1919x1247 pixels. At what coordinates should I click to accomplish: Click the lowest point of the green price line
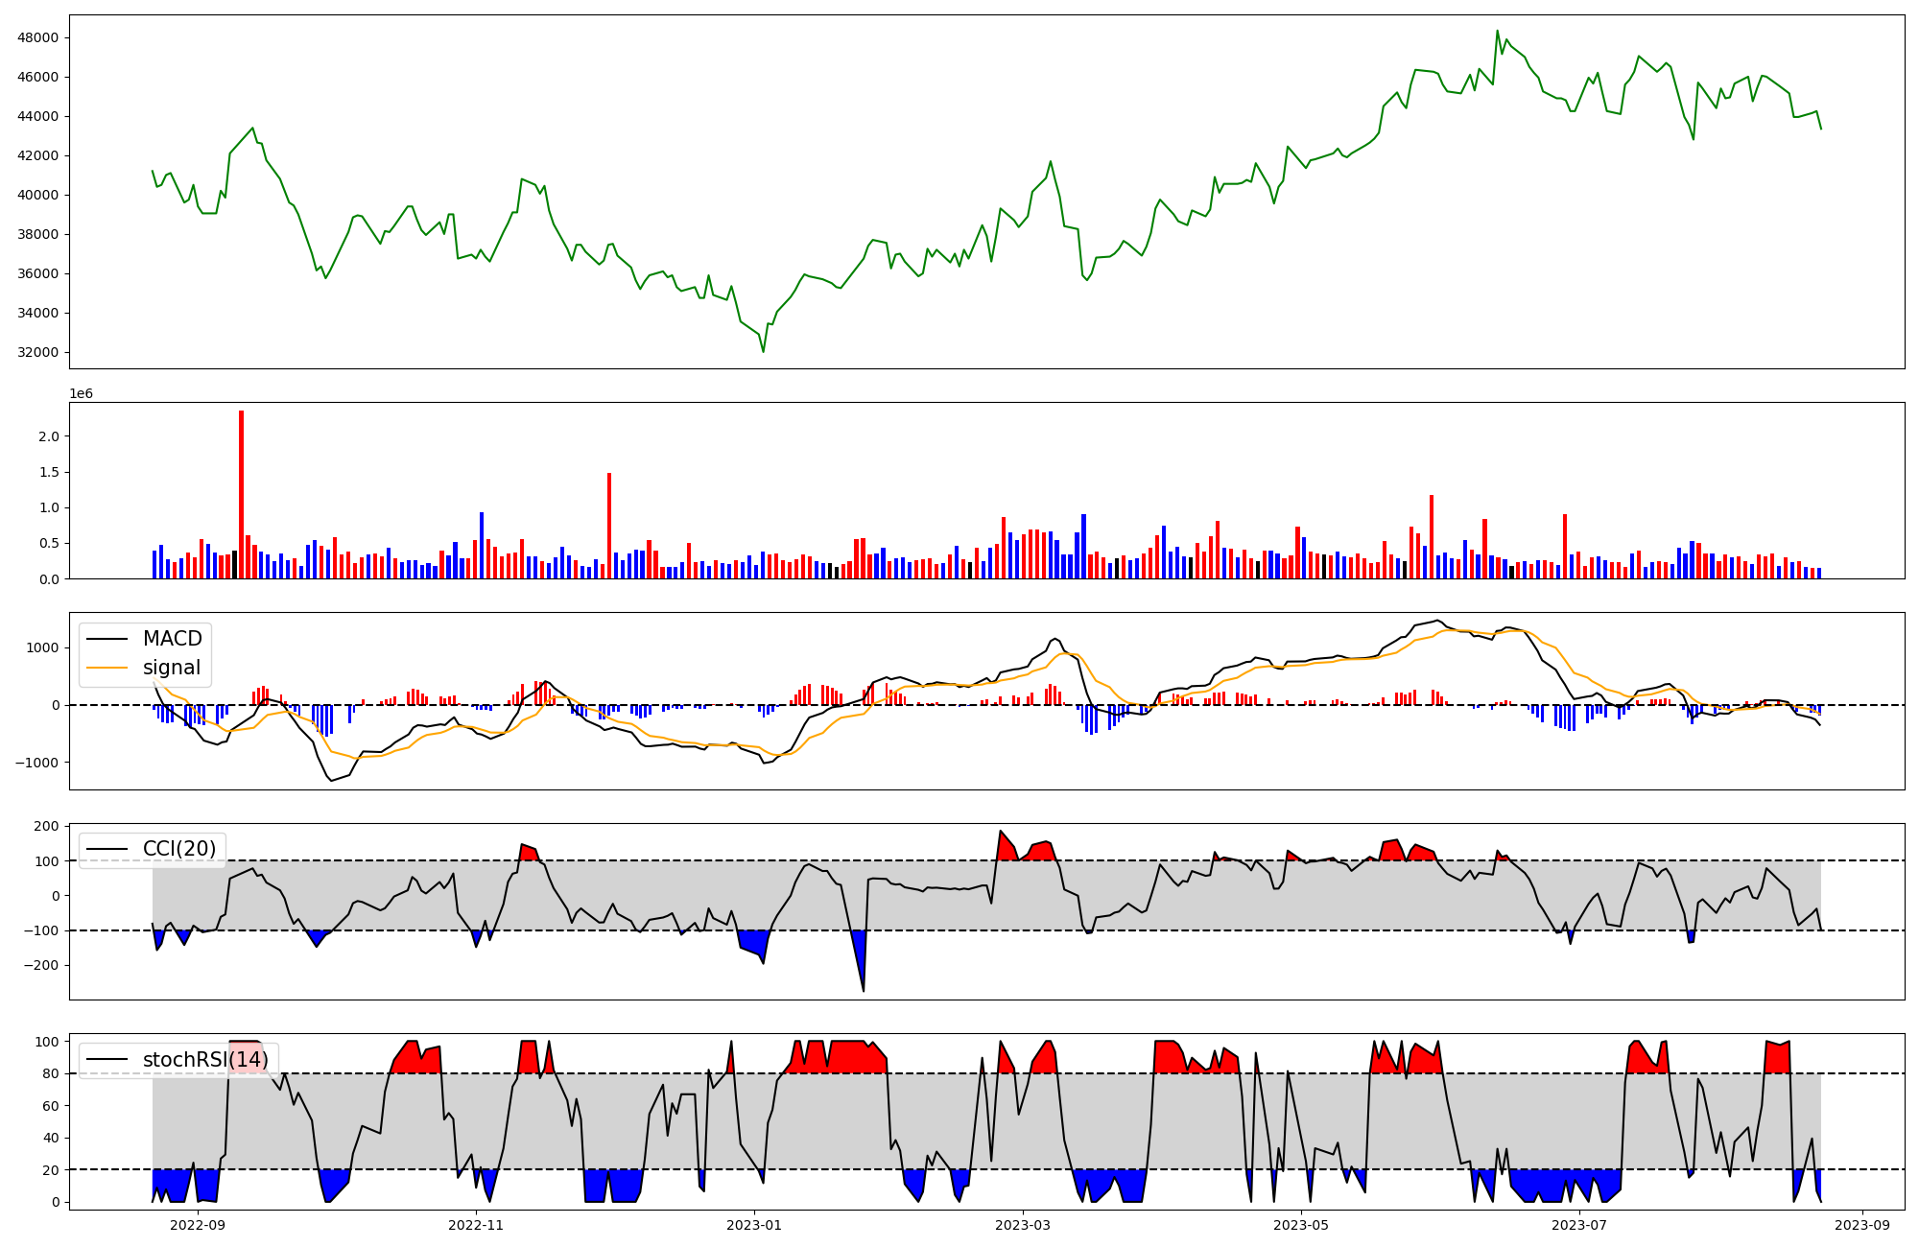coord(764,351)
